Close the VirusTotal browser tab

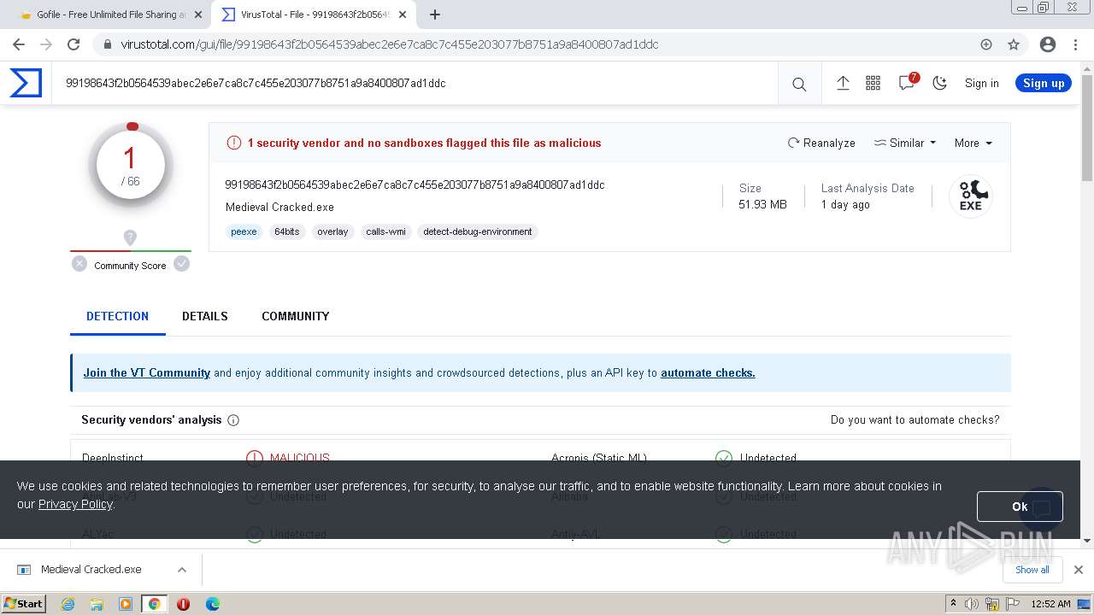[403, 15]
